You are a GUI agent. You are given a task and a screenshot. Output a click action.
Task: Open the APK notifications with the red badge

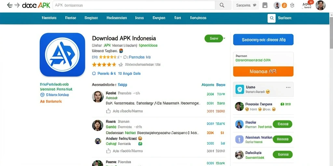coord(308,5)
